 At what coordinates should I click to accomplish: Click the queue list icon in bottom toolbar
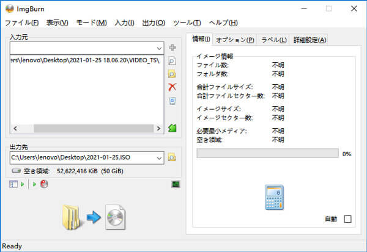coord(13,184)
